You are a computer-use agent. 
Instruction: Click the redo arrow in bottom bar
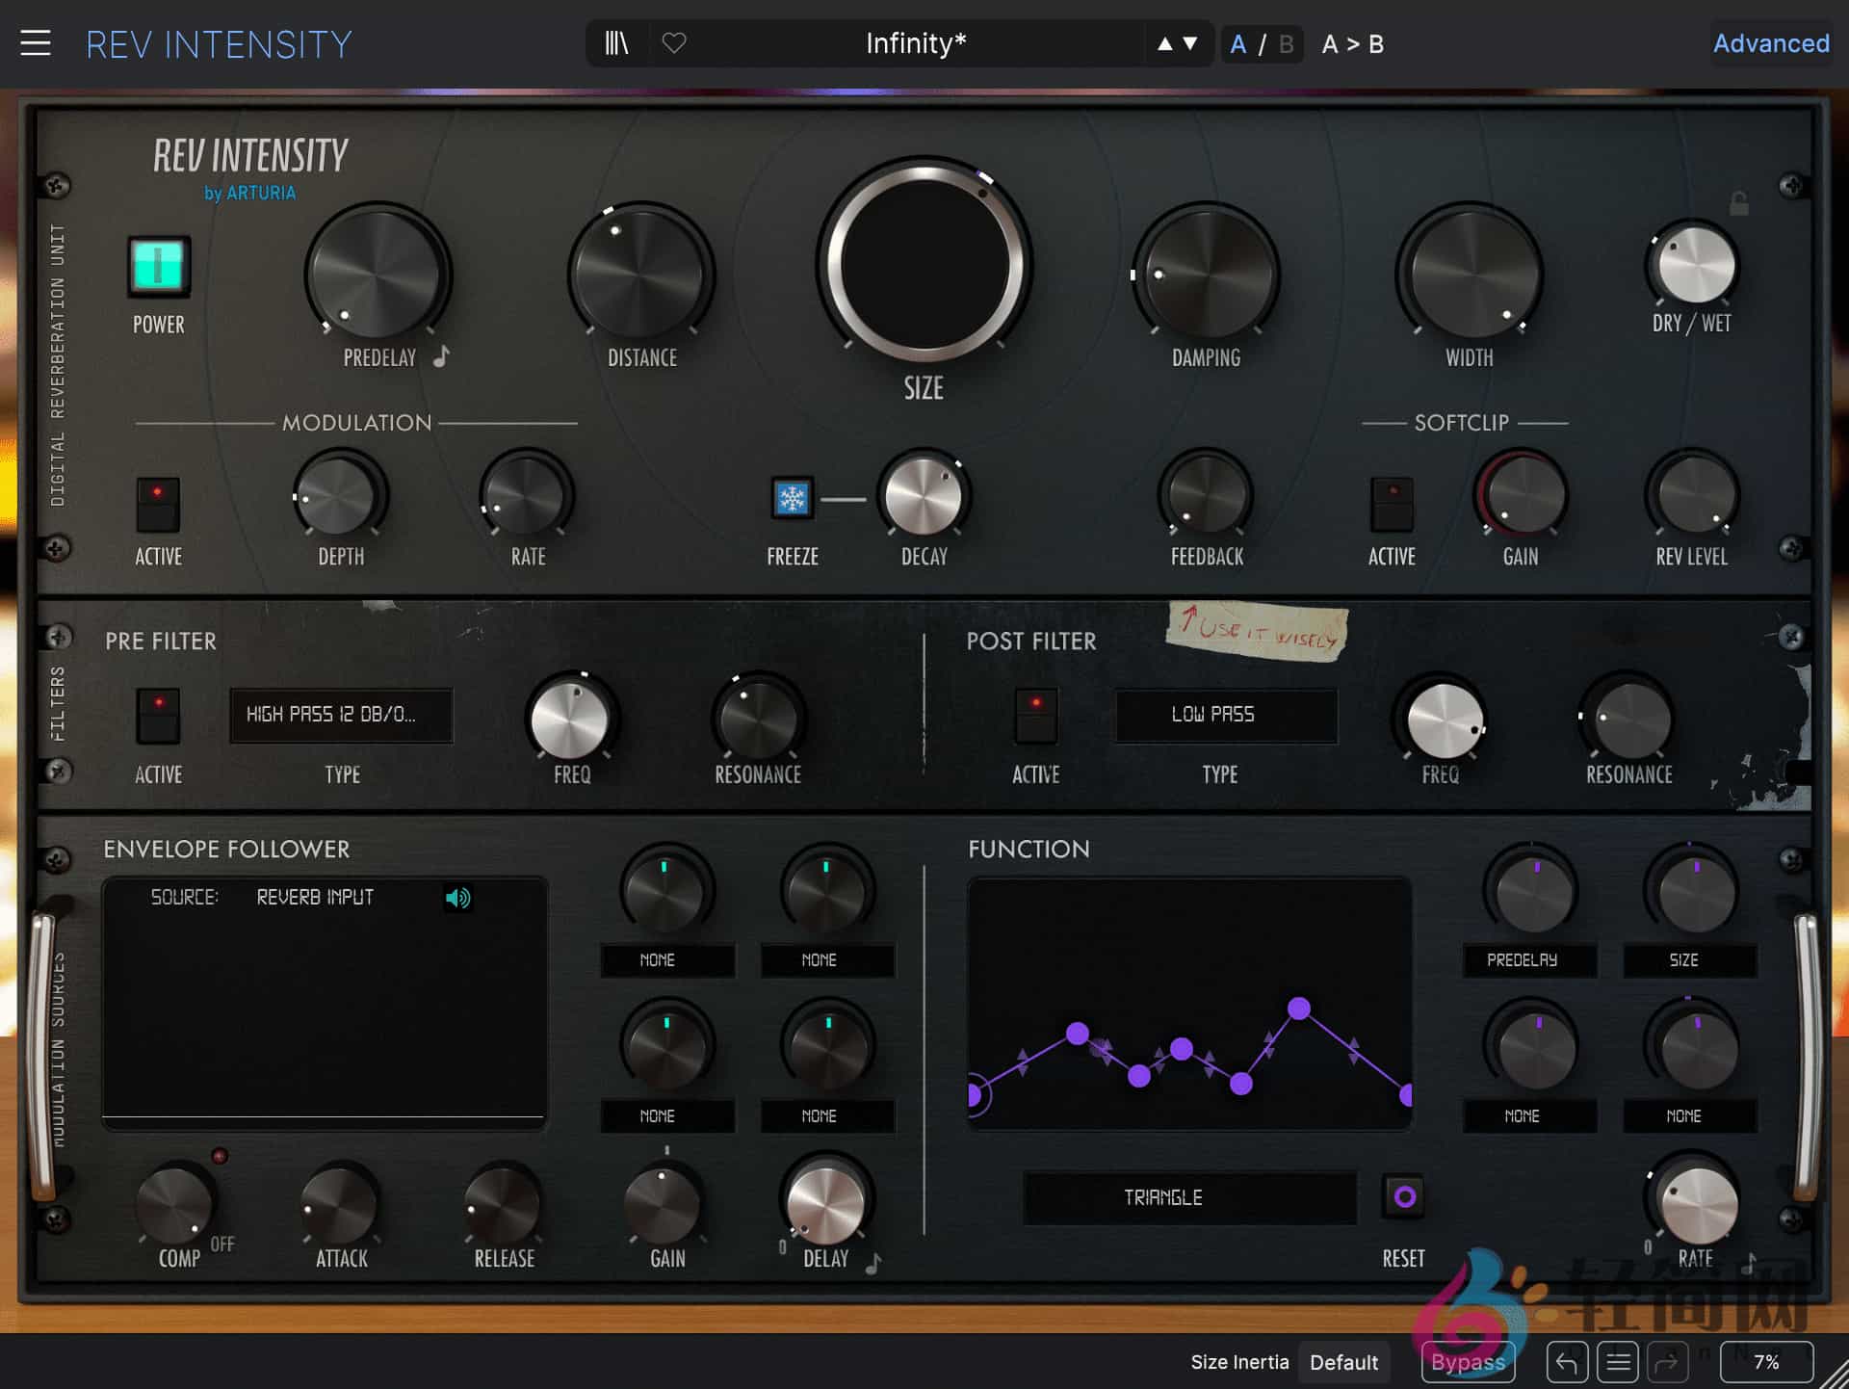[1667, 1362]
